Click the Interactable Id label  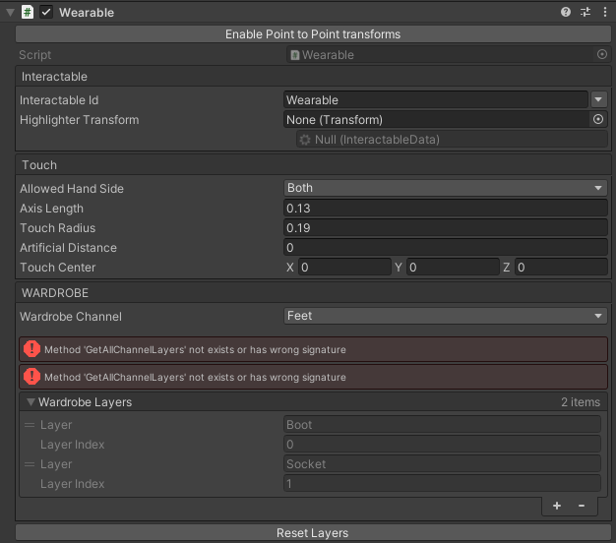pos(59,100)
